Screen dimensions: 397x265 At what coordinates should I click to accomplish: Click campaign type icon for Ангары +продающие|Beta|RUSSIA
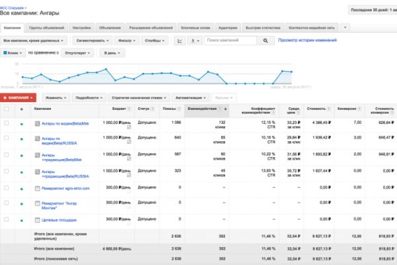(x=37, y=172)
